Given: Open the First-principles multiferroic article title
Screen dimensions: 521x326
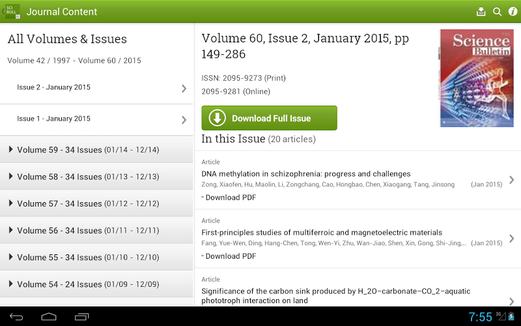Looking at the screenshot, I should pos(322,233).
